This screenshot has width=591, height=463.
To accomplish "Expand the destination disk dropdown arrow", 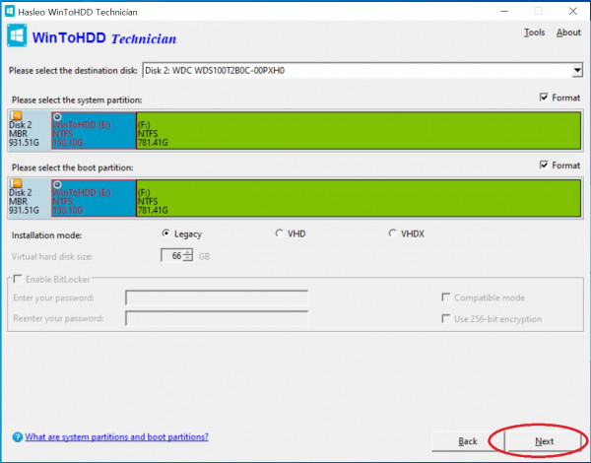I will coord(577,71).
